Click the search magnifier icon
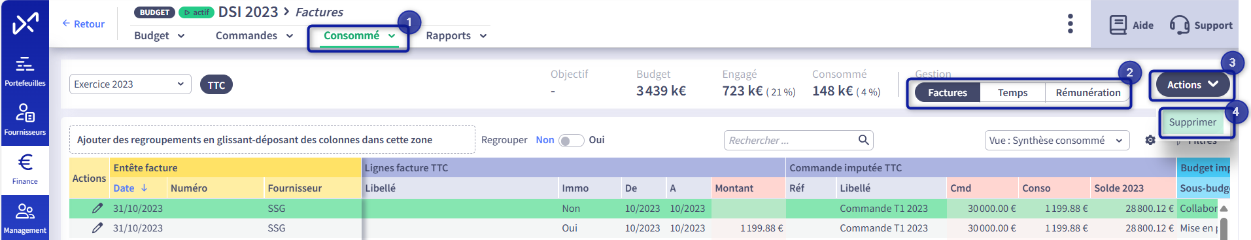The image size is (1251, 240). click(x=863, y=140)
